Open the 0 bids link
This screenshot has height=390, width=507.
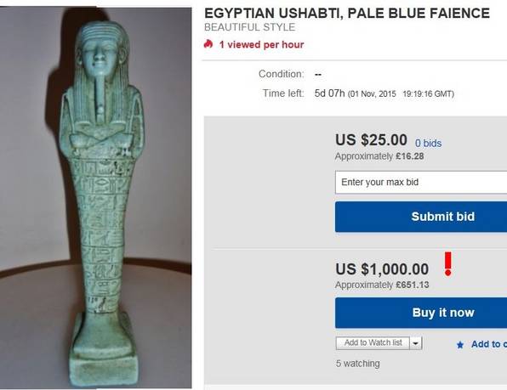[428, 143]
